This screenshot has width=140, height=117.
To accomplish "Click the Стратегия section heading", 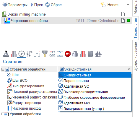I will (13, 62).
